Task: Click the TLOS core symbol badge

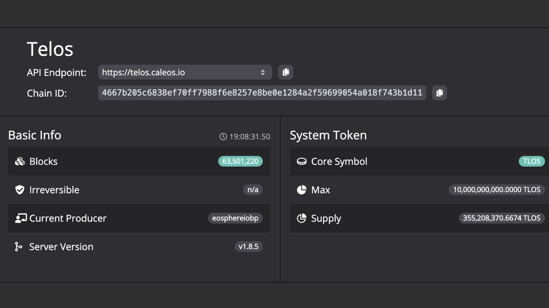Action: point(532,161)
